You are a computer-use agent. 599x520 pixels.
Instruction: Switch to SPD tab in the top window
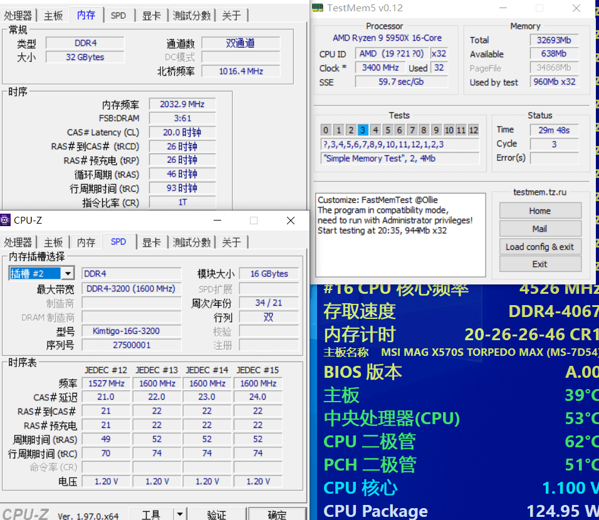(x=118, y=15)
